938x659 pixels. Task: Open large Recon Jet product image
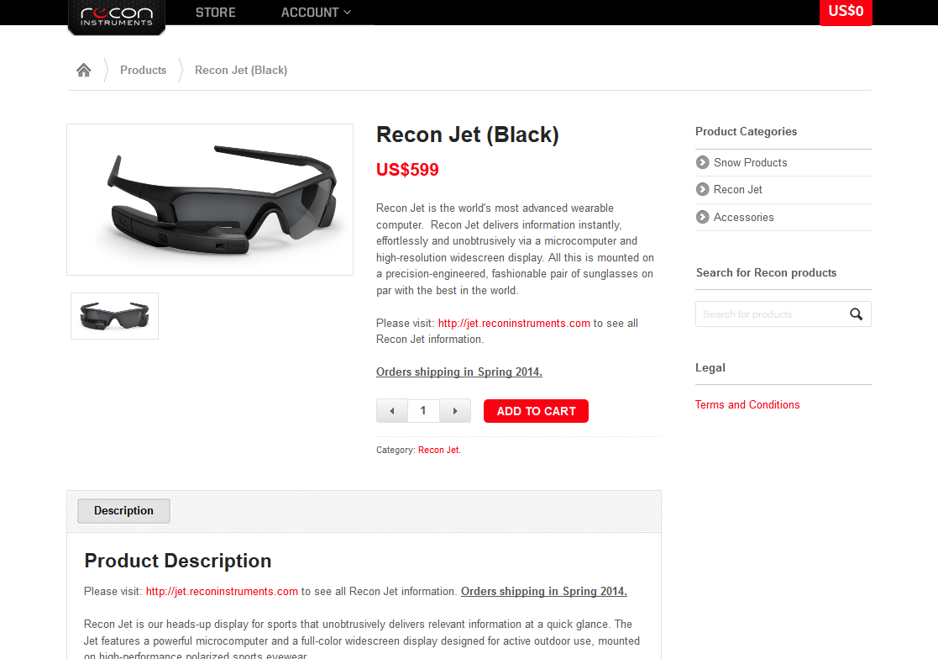tap(210, 200)
